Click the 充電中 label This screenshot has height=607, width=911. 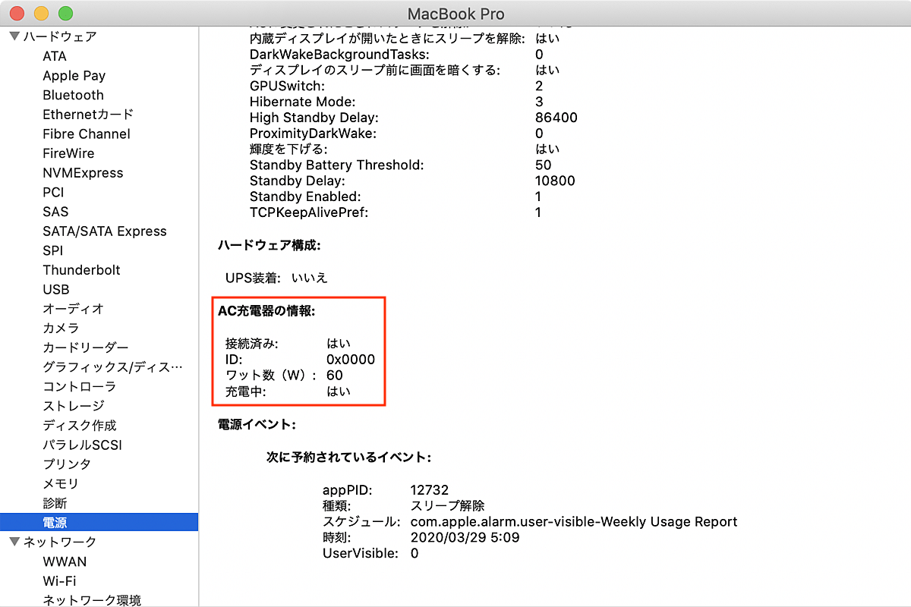[x=247, y=392]
